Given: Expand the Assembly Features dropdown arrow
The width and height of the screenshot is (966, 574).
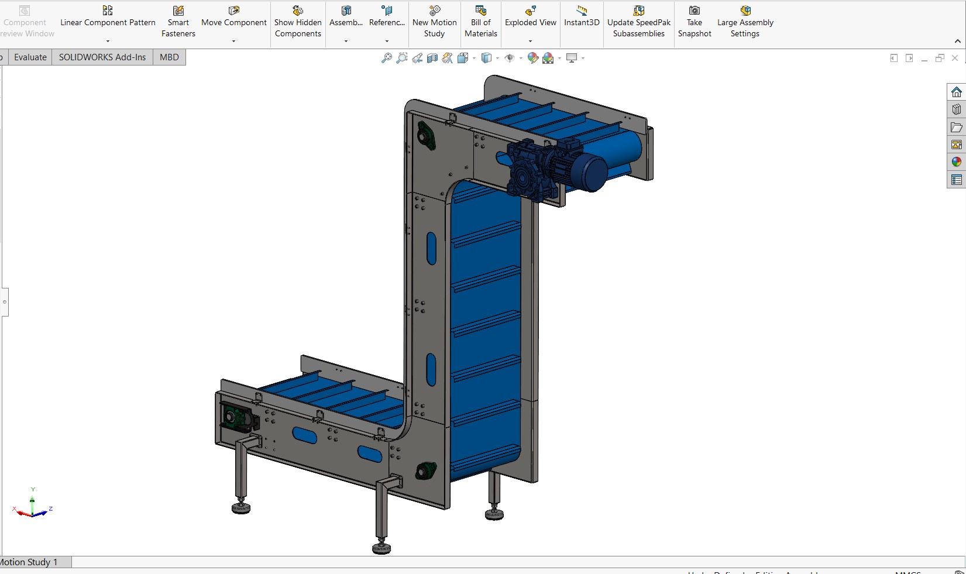Looking at the screenshot, I should (346, 42).
